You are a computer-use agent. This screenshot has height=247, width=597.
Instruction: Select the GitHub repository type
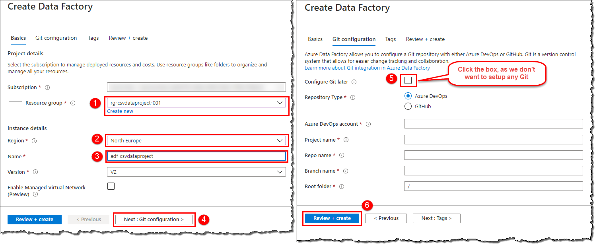[408, 106]
